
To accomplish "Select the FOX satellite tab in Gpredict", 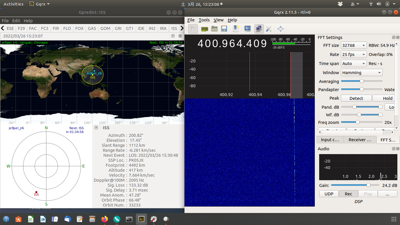I will click(x=79, y=28).
